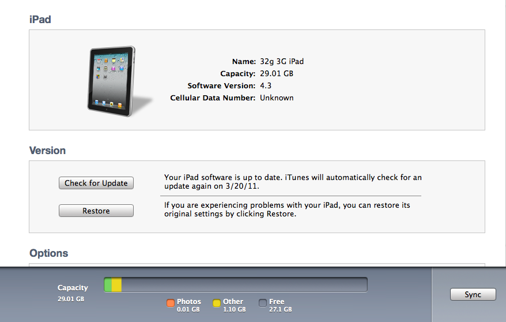Click the 'Version' section heading

click(47, 151)
